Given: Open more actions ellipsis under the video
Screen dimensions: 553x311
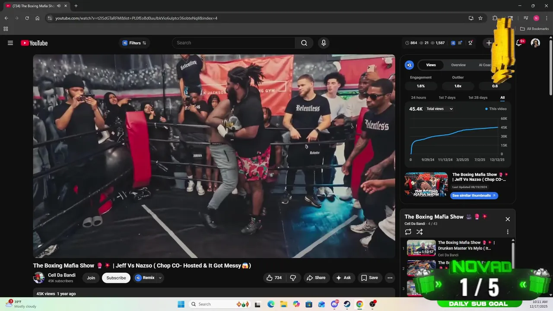Looking at the screenshot, I should click(390, 278).
